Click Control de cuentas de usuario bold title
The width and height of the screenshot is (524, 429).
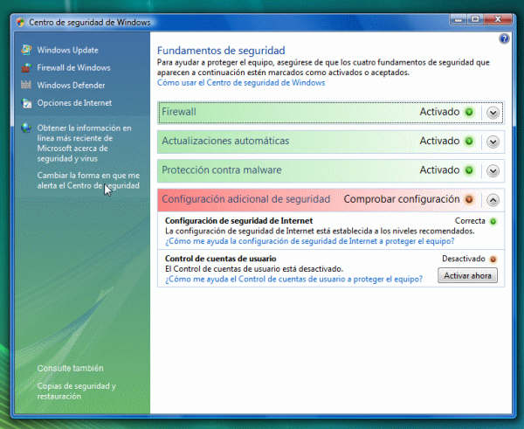(221, 259)
